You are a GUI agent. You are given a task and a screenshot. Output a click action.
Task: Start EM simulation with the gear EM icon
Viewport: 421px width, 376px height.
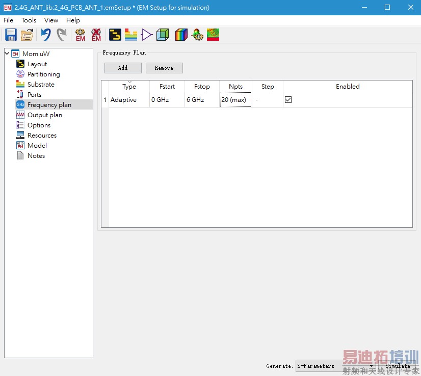pos(81,35)
